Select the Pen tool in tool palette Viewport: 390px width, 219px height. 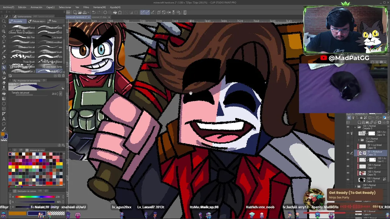click(4, 58)
